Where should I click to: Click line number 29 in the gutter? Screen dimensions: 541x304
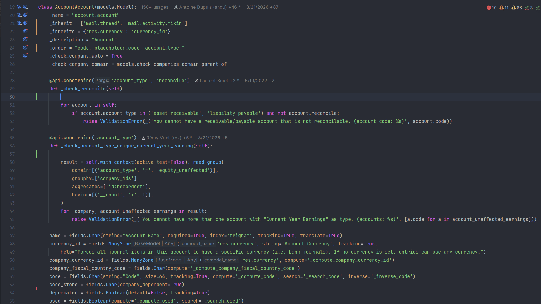pos(12,89)
